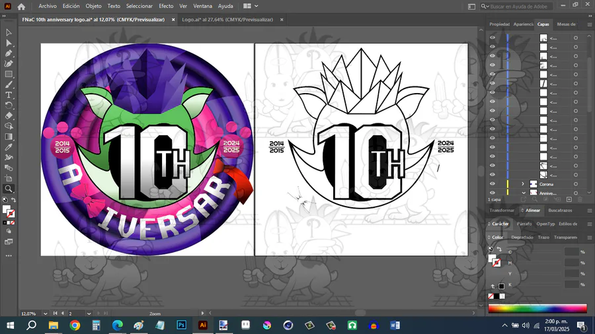Select the Rectangle tool
The image size is (595, 334).
(9, 74)
